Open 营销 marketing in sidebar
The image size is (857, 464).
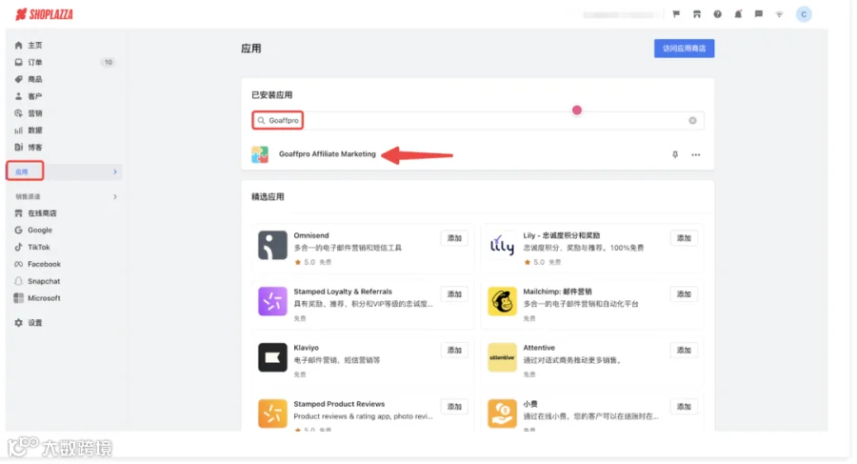coord(35,113)
